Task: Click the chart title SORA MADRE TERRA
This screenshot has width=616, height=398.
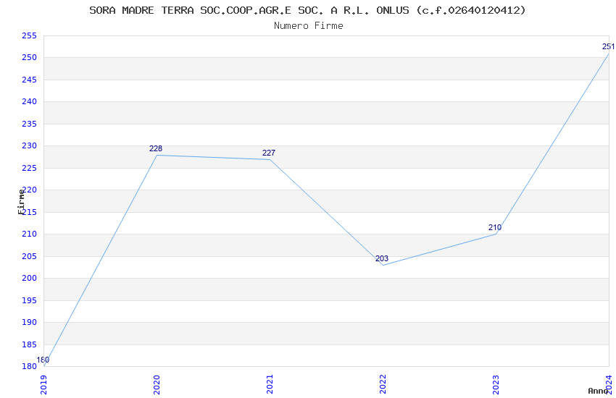Action: [307, 10]
